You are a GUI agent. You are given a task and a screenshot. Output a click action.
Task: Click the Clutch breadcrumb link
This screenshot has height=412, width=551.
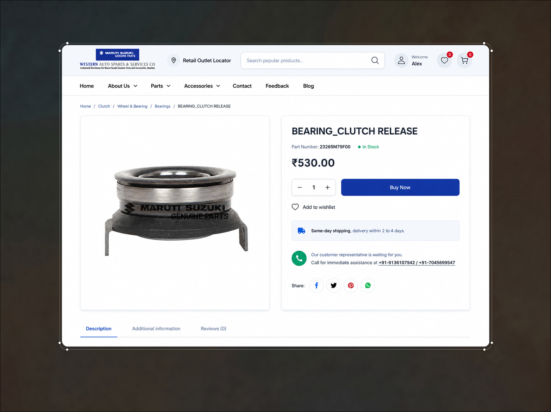[x=104, y=106]
